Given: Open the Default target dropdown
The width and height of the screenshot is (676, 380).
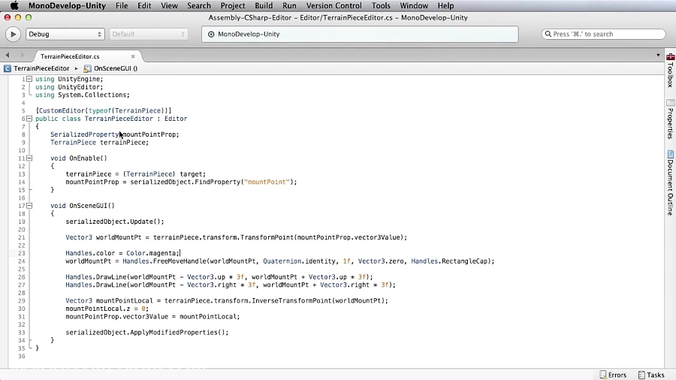Looking at the screenshot, I should 148,34.
